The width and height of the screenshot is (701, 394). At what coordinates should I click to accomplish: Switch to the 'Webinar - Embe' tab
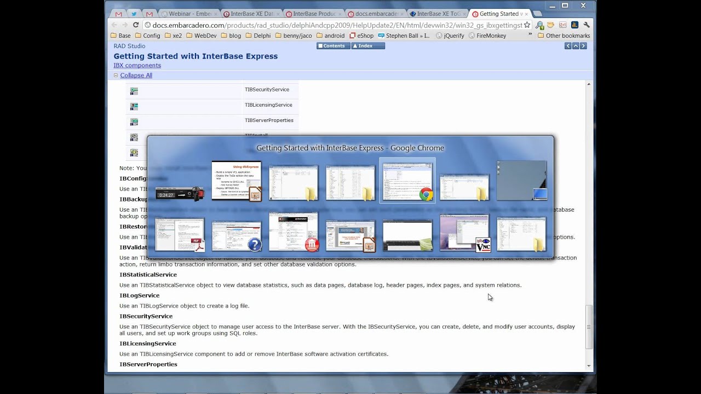tap(189, 14)
